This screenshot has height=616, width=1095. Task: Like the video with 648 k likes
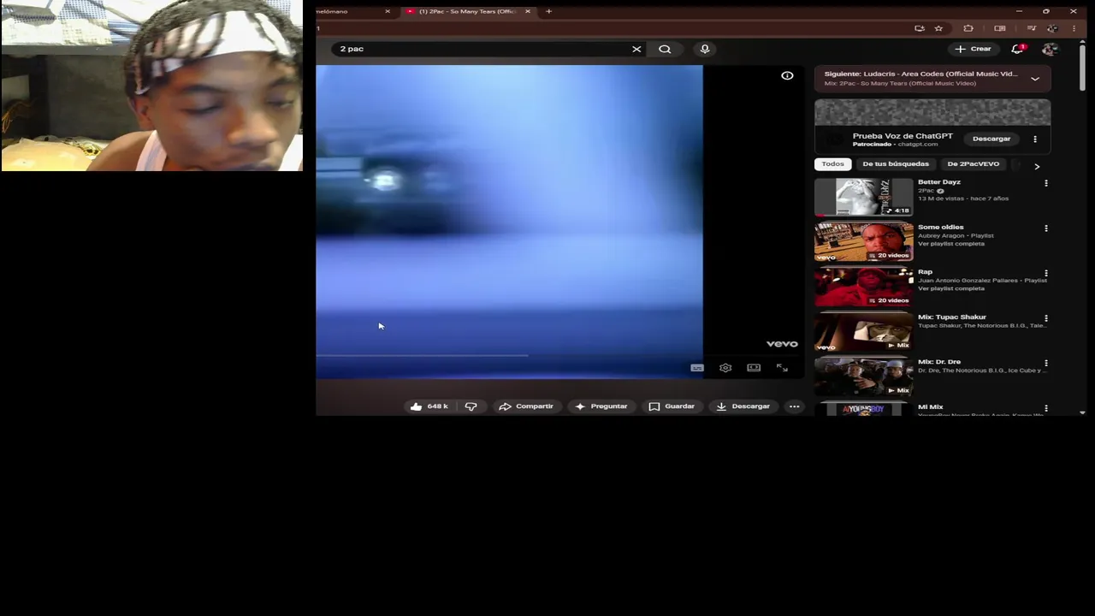point(429,406)
